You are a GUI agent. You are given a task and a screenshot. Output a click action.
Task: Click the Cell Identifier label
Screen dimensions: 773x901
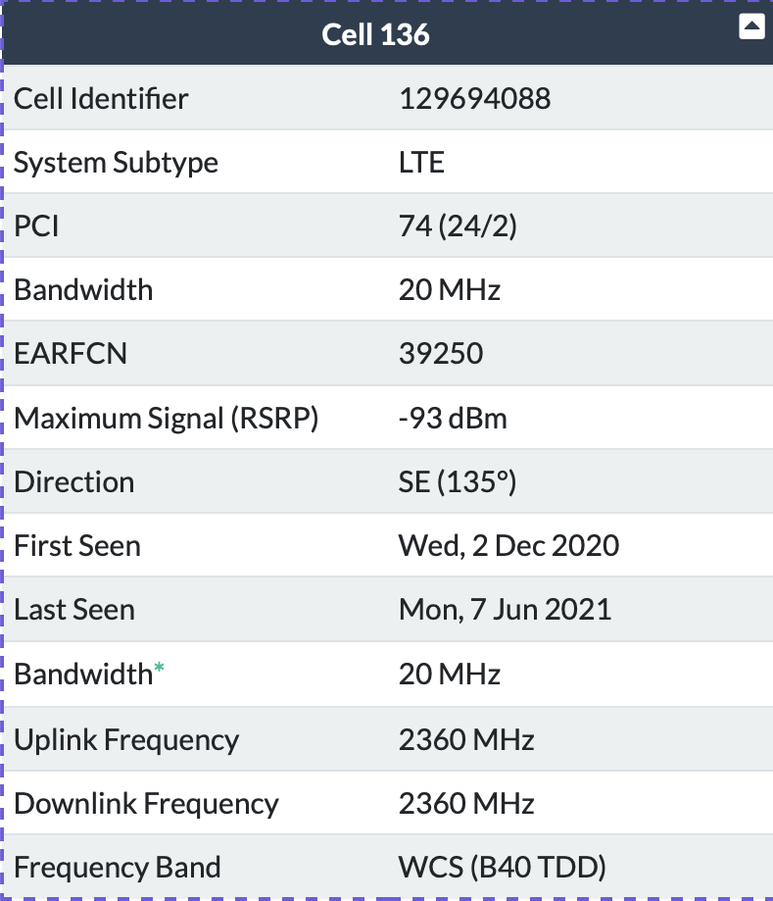coord(101,98)
